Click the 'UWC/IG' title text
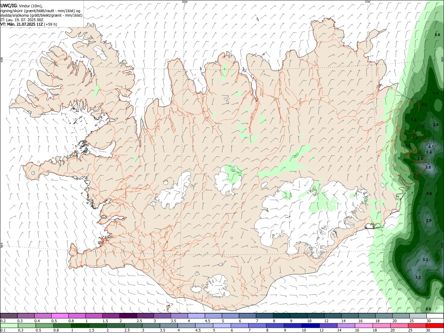This screenshot has height=333, width=444. coord(8,6)
